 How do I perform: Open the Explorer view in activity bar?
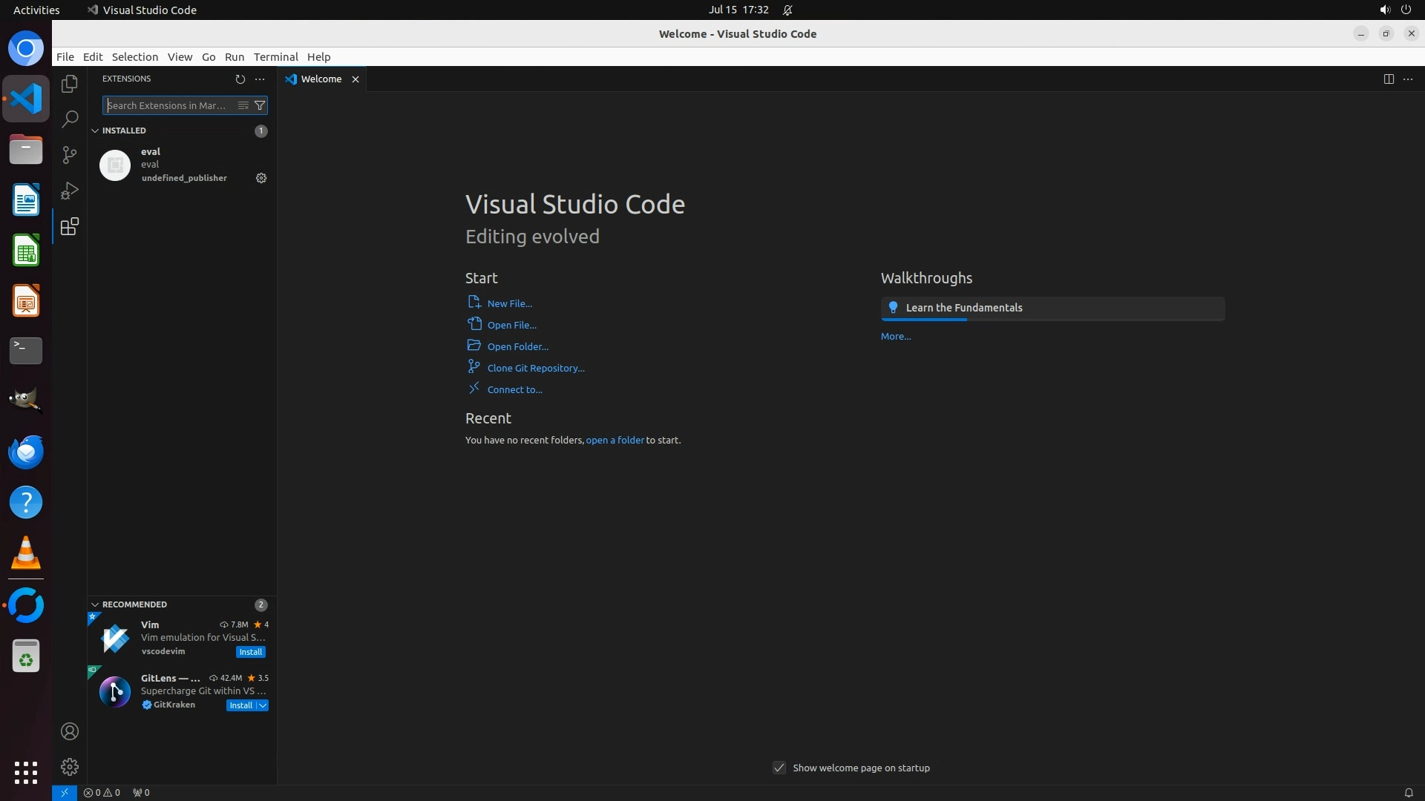pyautogui.click(x=70, y=84)
